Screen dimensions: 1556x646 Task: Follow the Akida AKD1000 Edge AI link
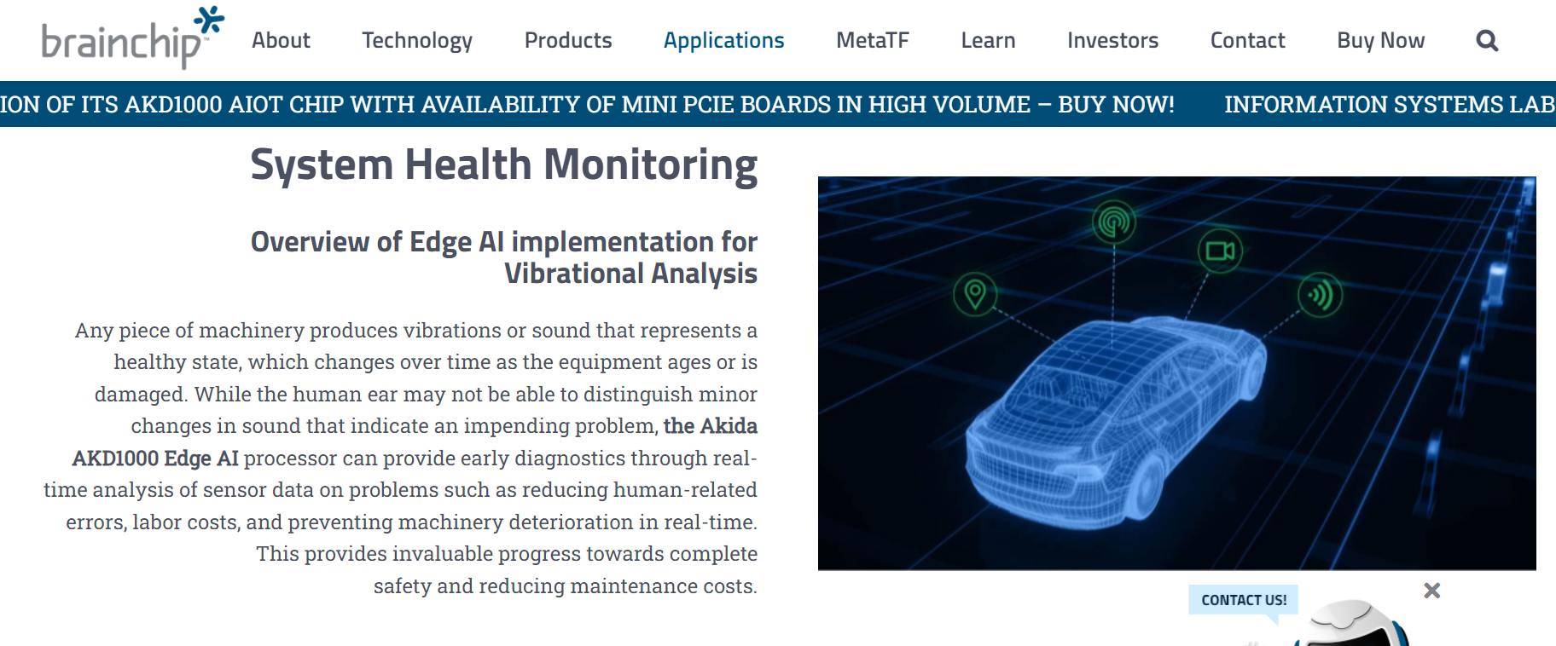coord(155,459)
